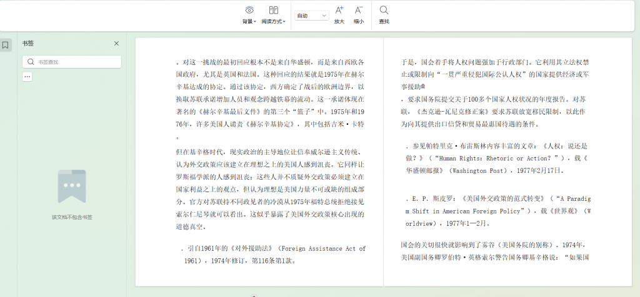Open the 阅读方式 reading mode menu
Screen dimensions: 640x297
click(x=274, y=15)
